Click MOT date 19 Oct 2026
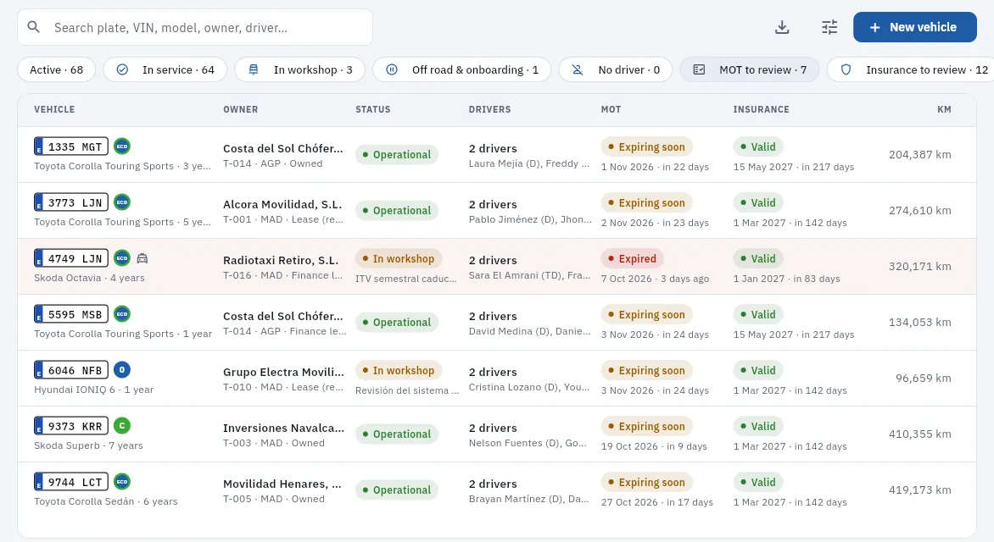994x542 pixels. [x=629, y=446]
